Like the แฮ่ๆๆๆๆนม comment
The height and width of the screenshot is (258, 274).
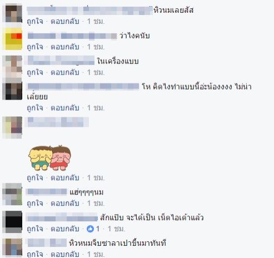coord(35,204)
